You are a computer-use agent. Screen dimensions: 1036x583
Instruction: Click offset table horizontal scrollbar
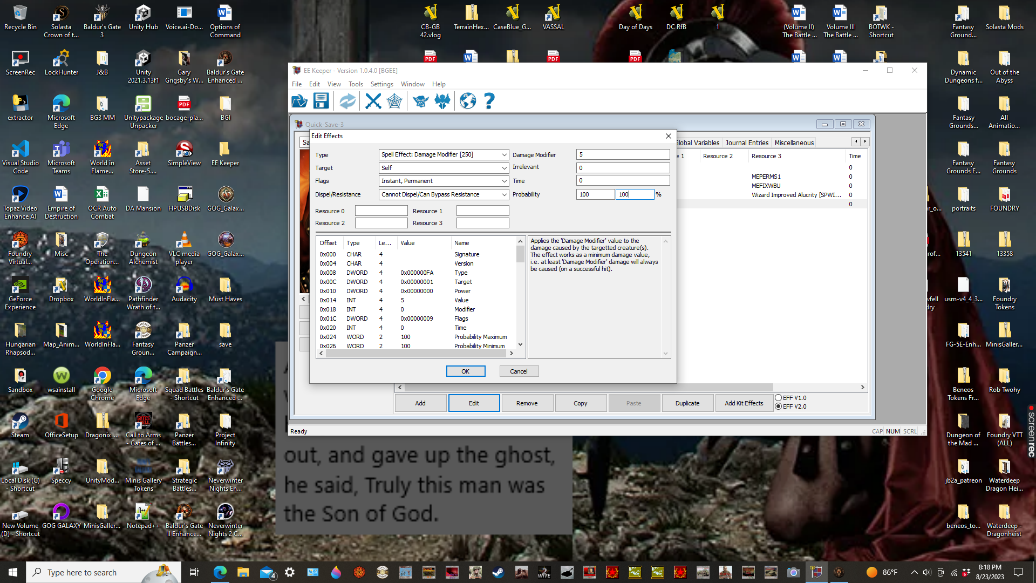[415, 354]
